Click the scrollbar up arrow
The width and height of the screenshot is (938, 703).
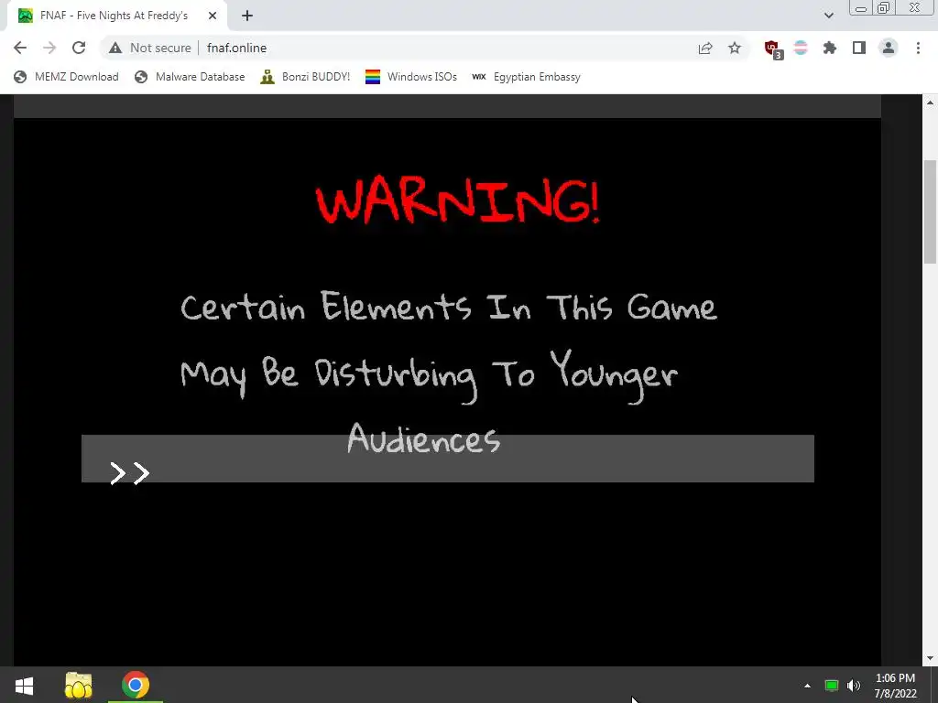coord(930,103)
